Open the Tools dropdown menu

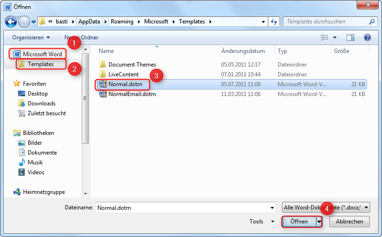262,222
